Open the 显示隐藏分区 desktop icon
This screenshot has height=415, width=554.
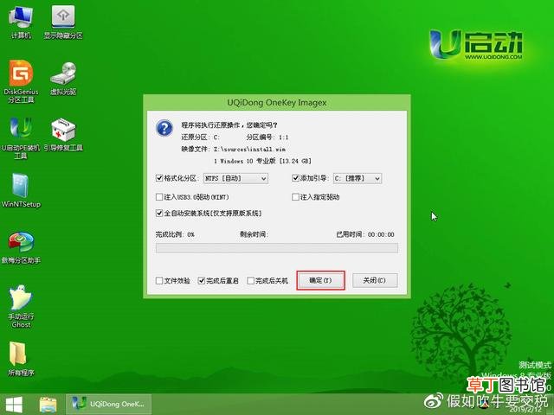63,22
